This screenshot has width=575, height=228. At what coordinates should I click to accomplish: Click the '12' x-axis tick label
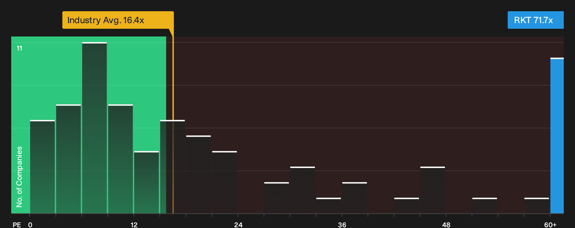[134, 224]
